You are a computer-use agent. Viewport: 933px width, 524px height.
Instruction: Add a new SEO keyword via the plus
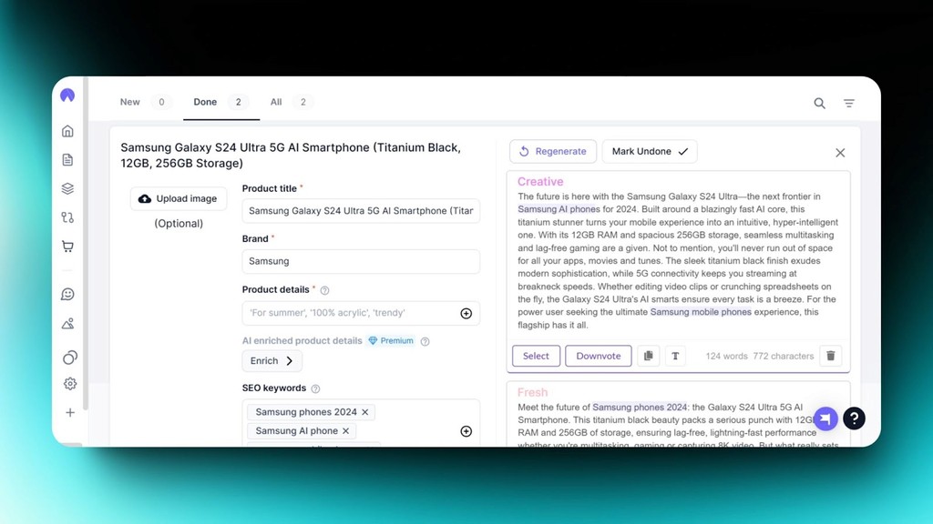coord(466,431)
